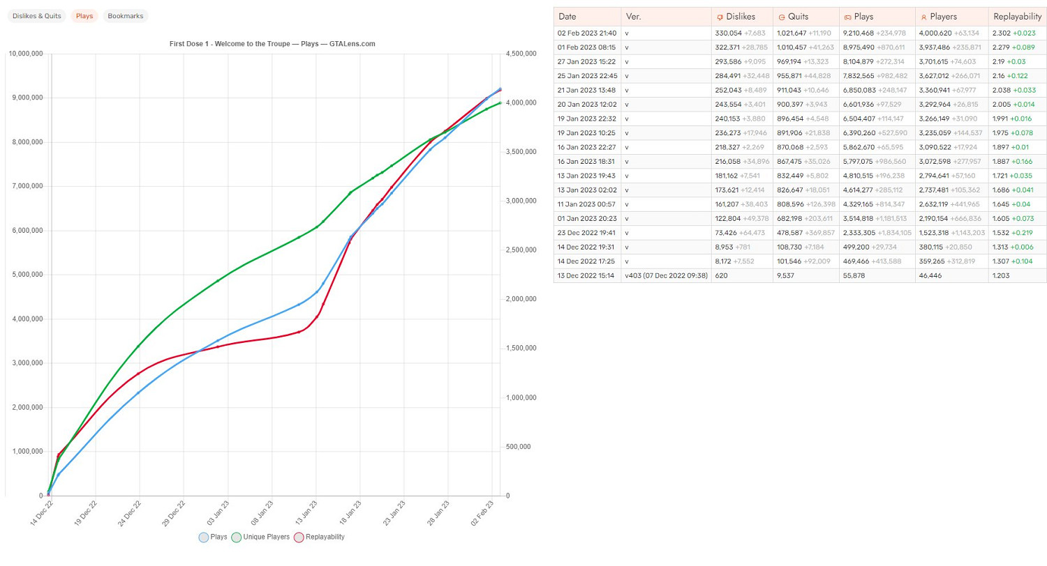Select the 23 Dec 2022 19:41 date cell
Screen dimensions: 1047x566
(586, 233)
